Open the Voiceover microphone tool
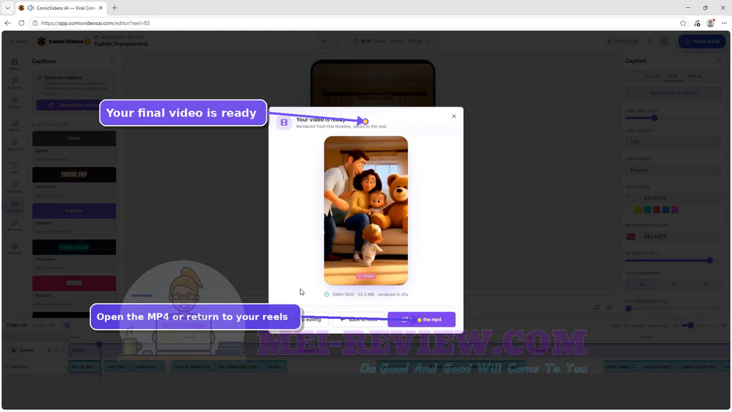This screenshot has width=732, height=412. 14,144
